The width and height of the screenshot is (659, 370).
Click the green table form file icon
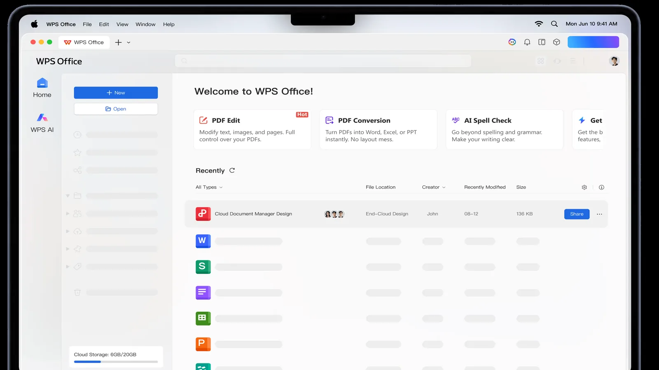click(x=203, y=318)
